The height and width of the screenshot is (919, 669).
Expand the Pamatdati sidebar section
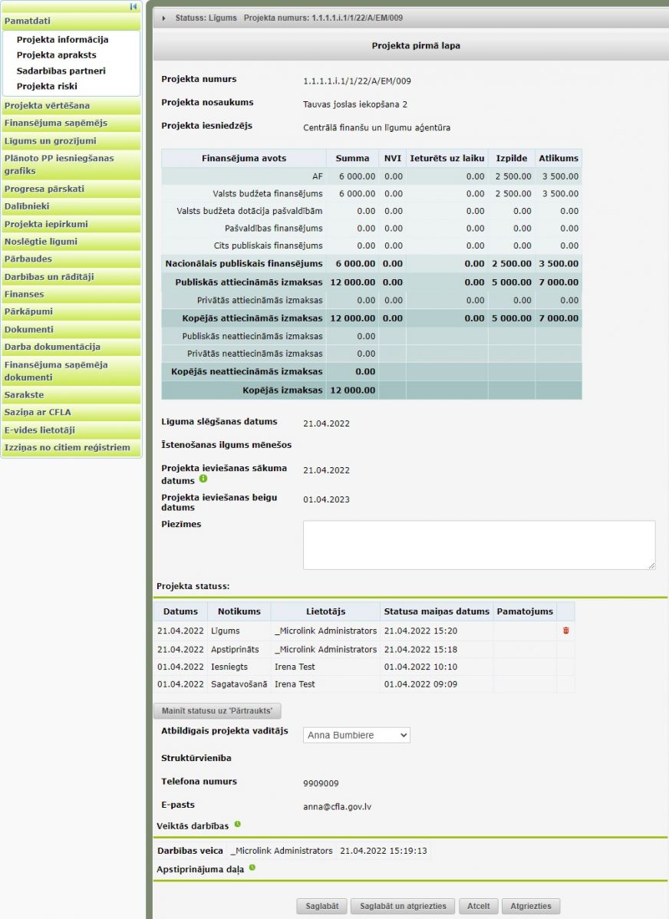[x=71, y=21]
